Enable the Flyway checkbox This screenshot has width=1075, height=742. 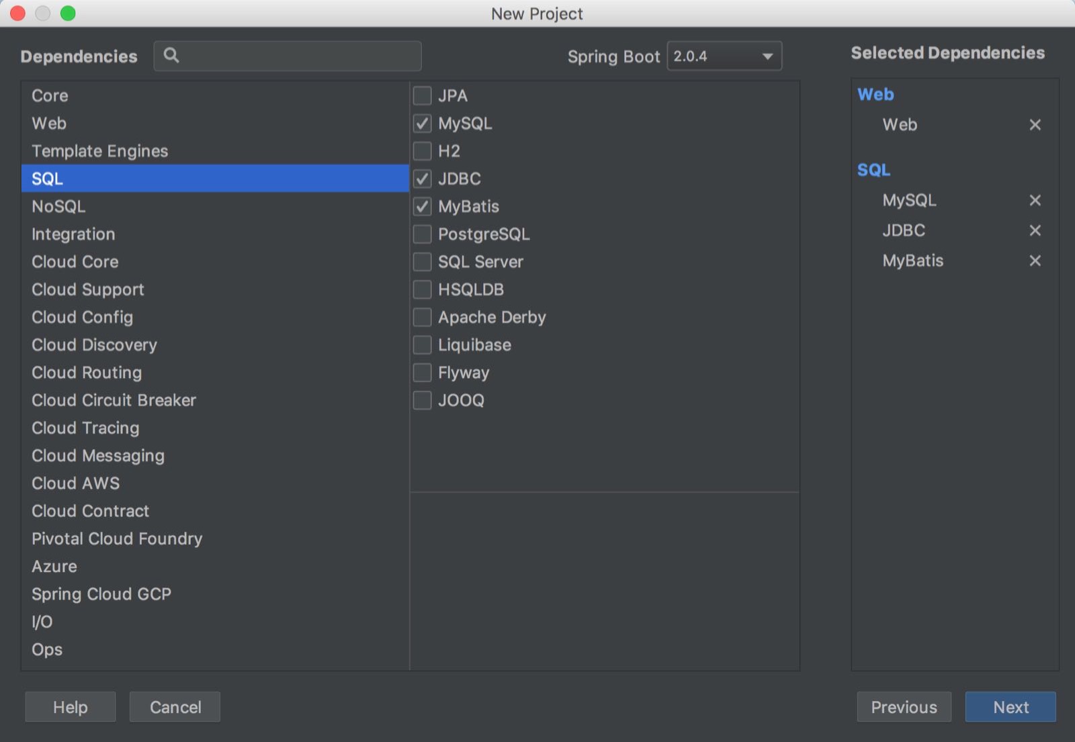coord(422,372)
